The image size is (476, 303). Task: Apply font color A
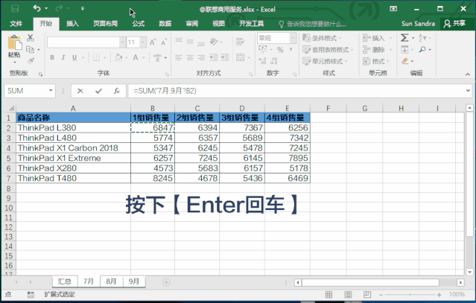click(x=136, y=57)
